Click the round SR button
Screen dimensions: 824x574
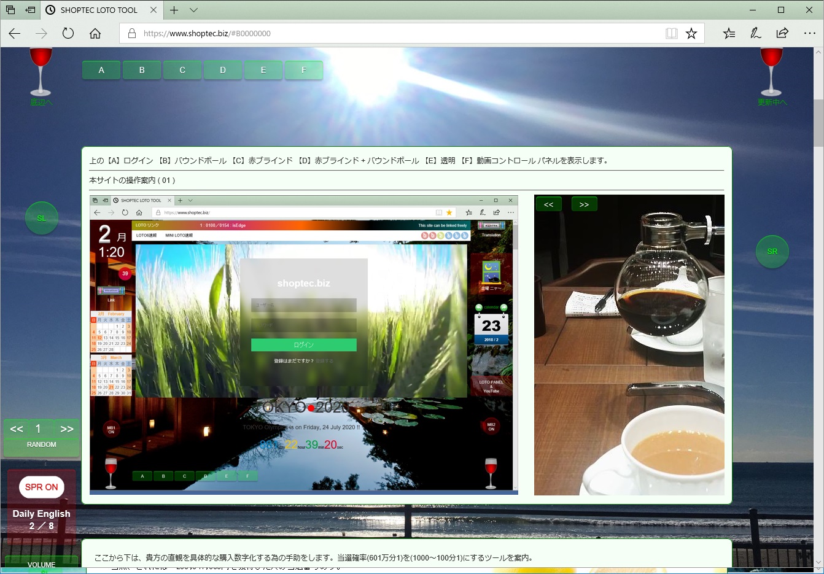pyautogui.click(x=772, y=252)
